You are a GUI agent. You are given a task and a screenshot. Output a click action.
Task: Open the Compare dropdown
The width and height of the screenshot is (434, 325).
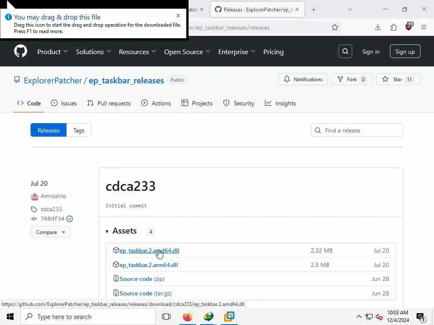coord(50,232)
